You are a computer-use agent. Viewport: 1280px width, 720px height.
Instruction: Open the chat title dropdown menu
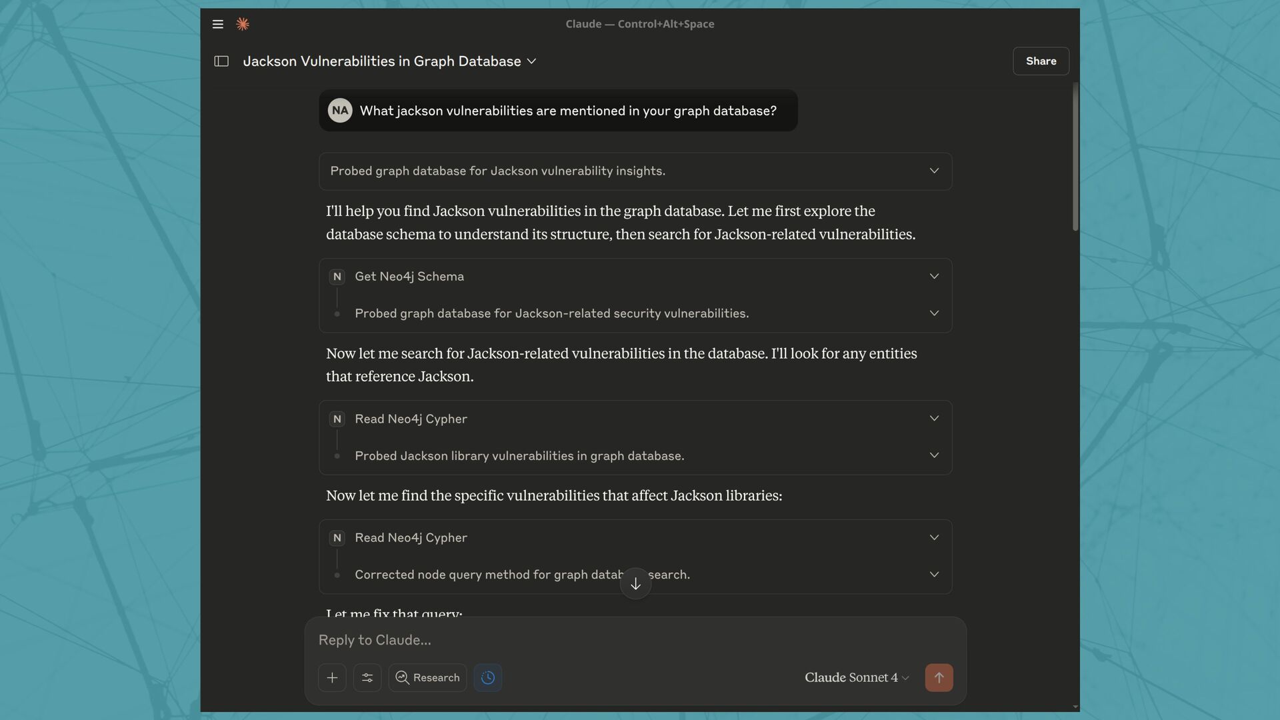click(531, 61)
